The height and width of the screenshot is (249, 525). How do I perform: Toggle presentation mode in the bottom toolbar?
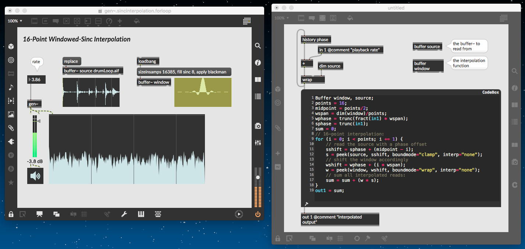pos(39,214)
